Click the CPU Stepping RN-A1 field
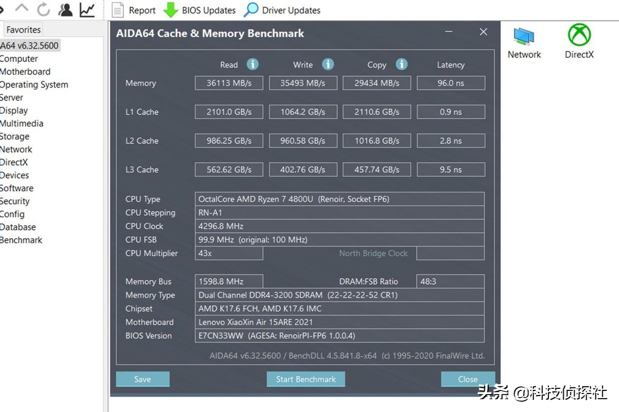This screenshot has width=619, height=412. 339,212
